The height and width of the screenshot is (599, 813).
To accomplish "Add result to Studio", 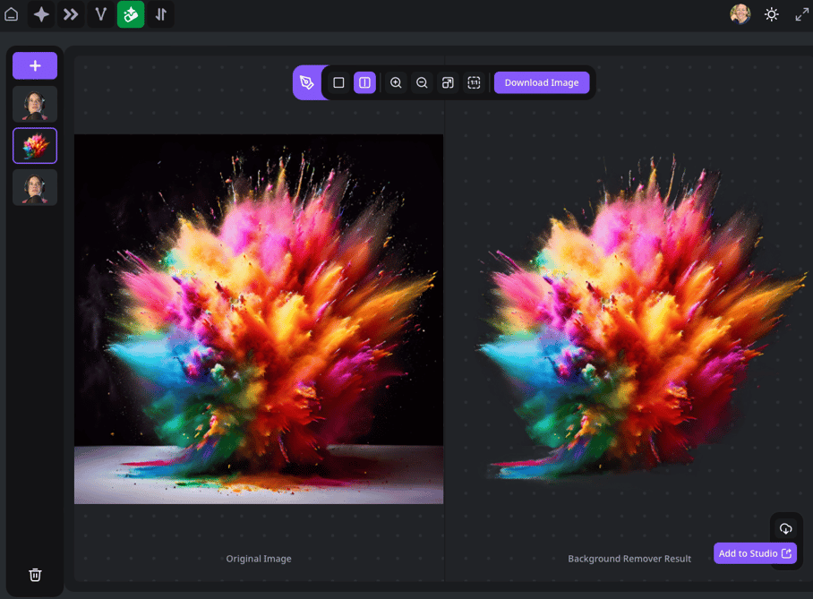I will (755, 552).
